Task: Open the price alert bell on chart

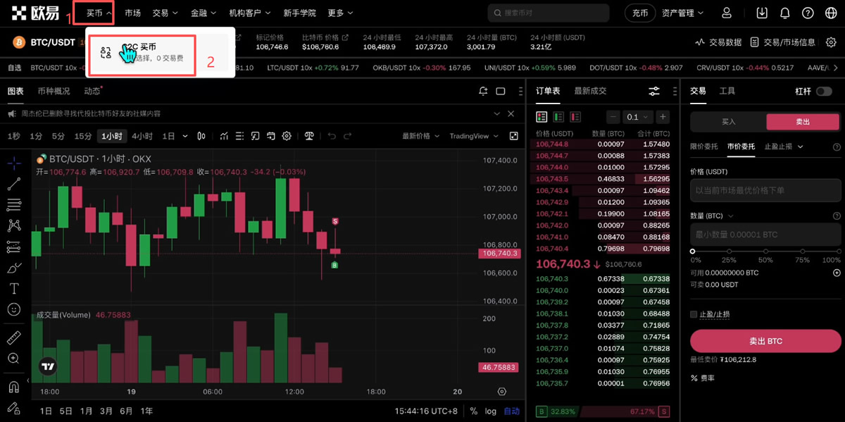Action: [483, 92]
